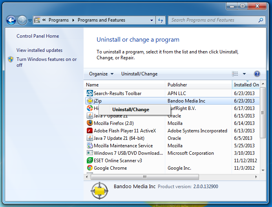The image size is (272, 207).
Task: Open the address bar history dropdown
Action: [152, 20]
